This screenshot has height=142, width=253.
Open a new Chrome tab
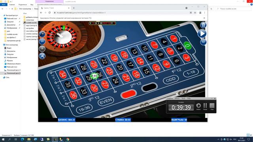pyautogui.click(x=74, y=8)
